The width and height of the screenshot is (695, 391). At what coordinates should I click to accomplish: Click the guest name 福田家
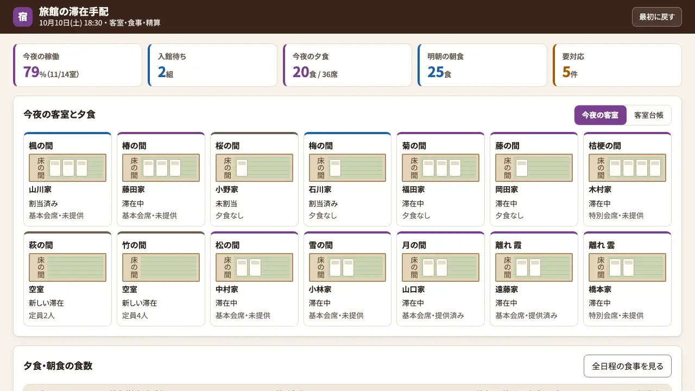[x=414, y=190]
